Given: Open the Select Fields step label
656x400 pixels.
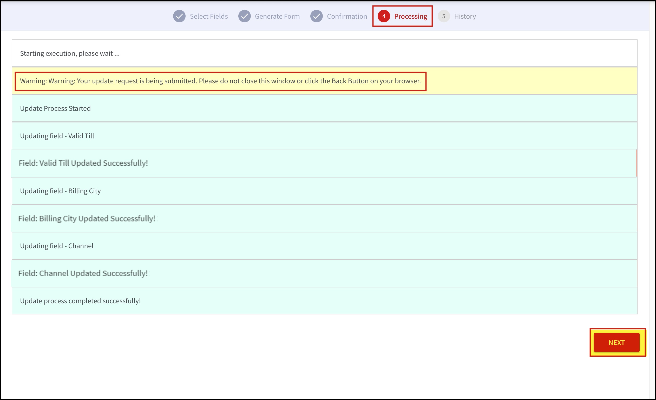Looking at the screenshot, I should 209,17.
